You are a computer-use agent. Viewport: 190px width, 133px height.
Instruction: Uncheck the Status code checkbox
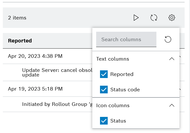[x=104, y=90]
